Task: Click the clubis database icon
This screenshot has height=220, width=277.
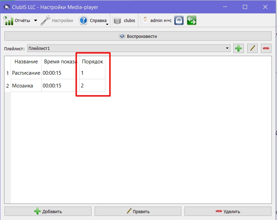Action: (117, 21)
